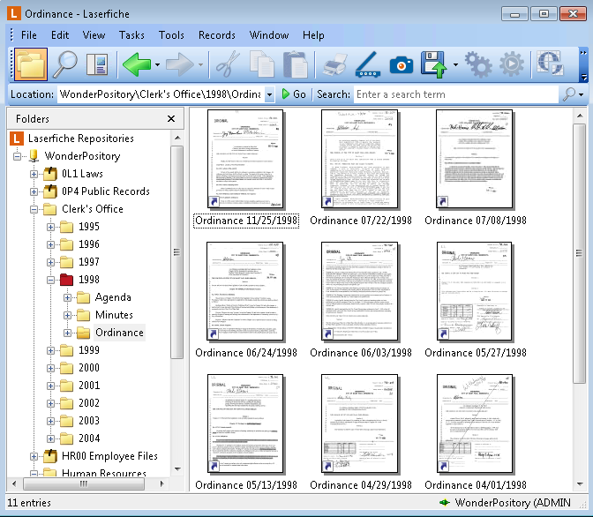The image size is (593, 517).
Task: Select the Ordinance 07/08/1998 thumbnail
Action: point(475,159)
